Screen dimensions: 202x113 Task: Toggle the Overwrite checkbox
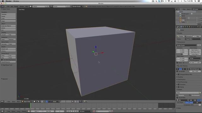pos(177,95)
